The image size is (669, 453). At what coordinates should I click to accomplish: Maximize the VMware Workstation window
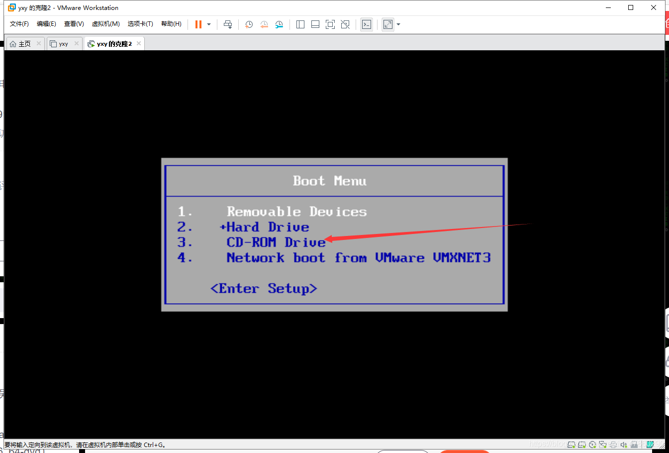[631, 7]
